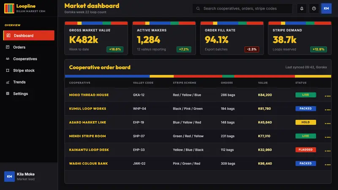Open Kumul Loop Works cooperative link
This screenshot has width=338, height=190.
[x=87, y=109]
